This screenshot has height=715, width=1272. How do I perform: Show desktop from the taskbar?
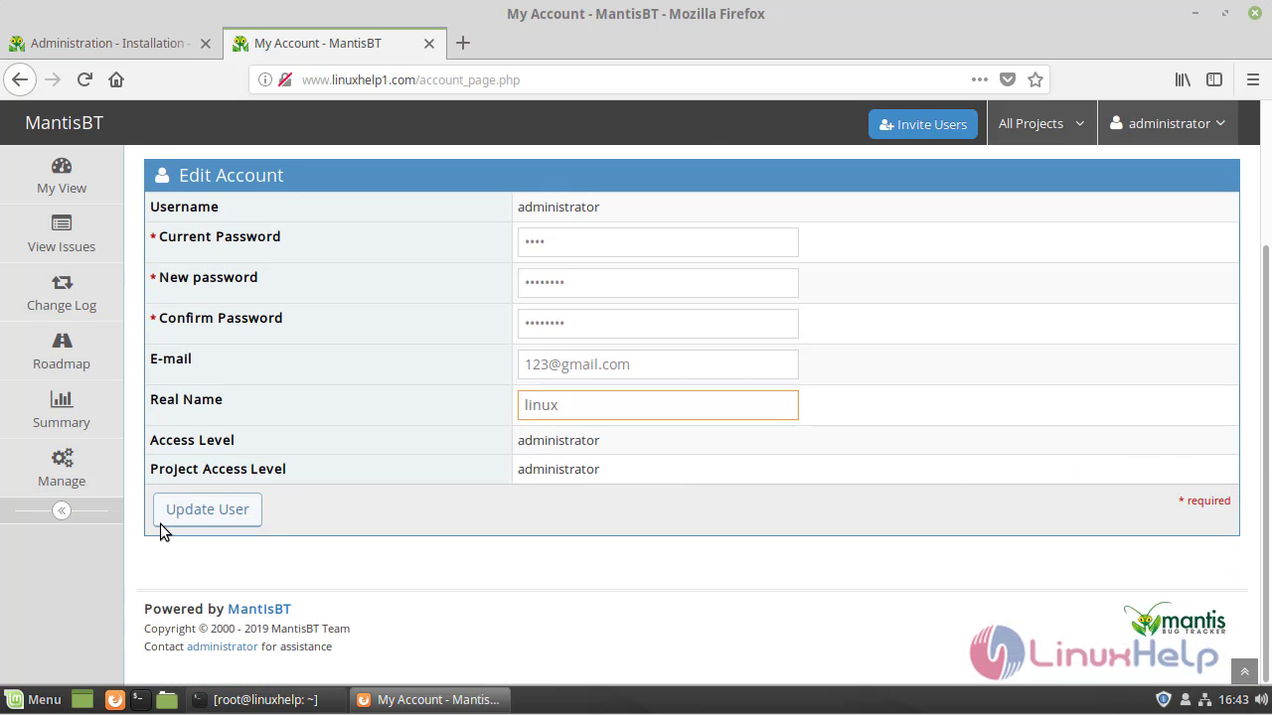click(82, 699)
